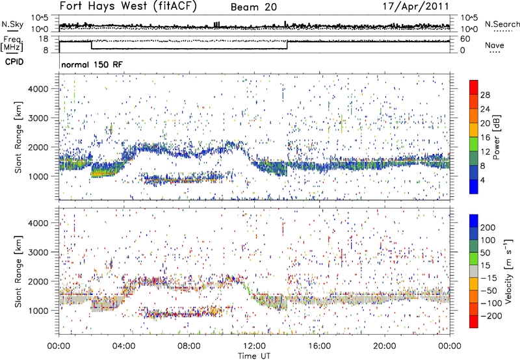
Task: Click the 'N.Sky' legend label
Action: (x=12, y=24)
